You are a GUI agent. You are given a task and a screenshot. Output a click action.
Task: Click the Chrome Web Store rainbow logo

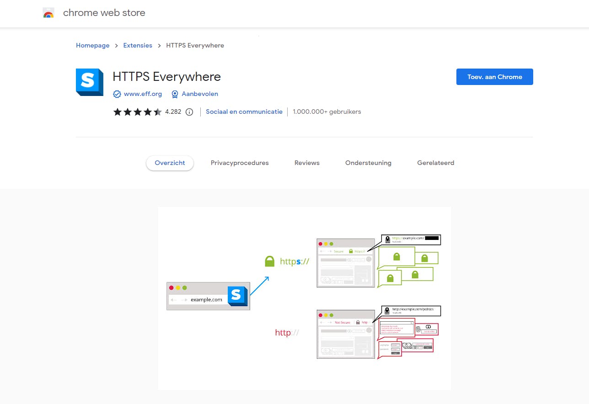click(x=48, y=13)
